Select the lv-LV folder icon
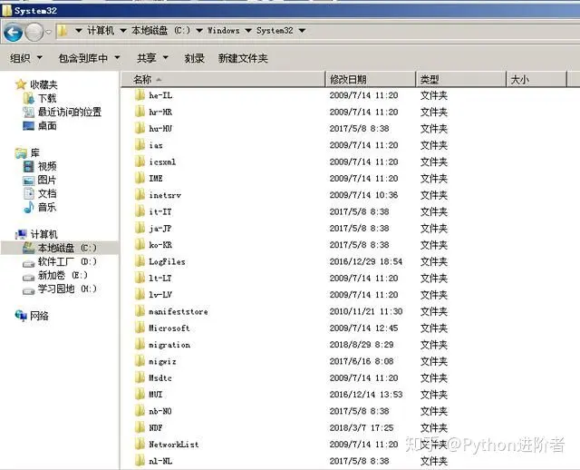Screen dimensions: 580x470 (x=140, y=295)
